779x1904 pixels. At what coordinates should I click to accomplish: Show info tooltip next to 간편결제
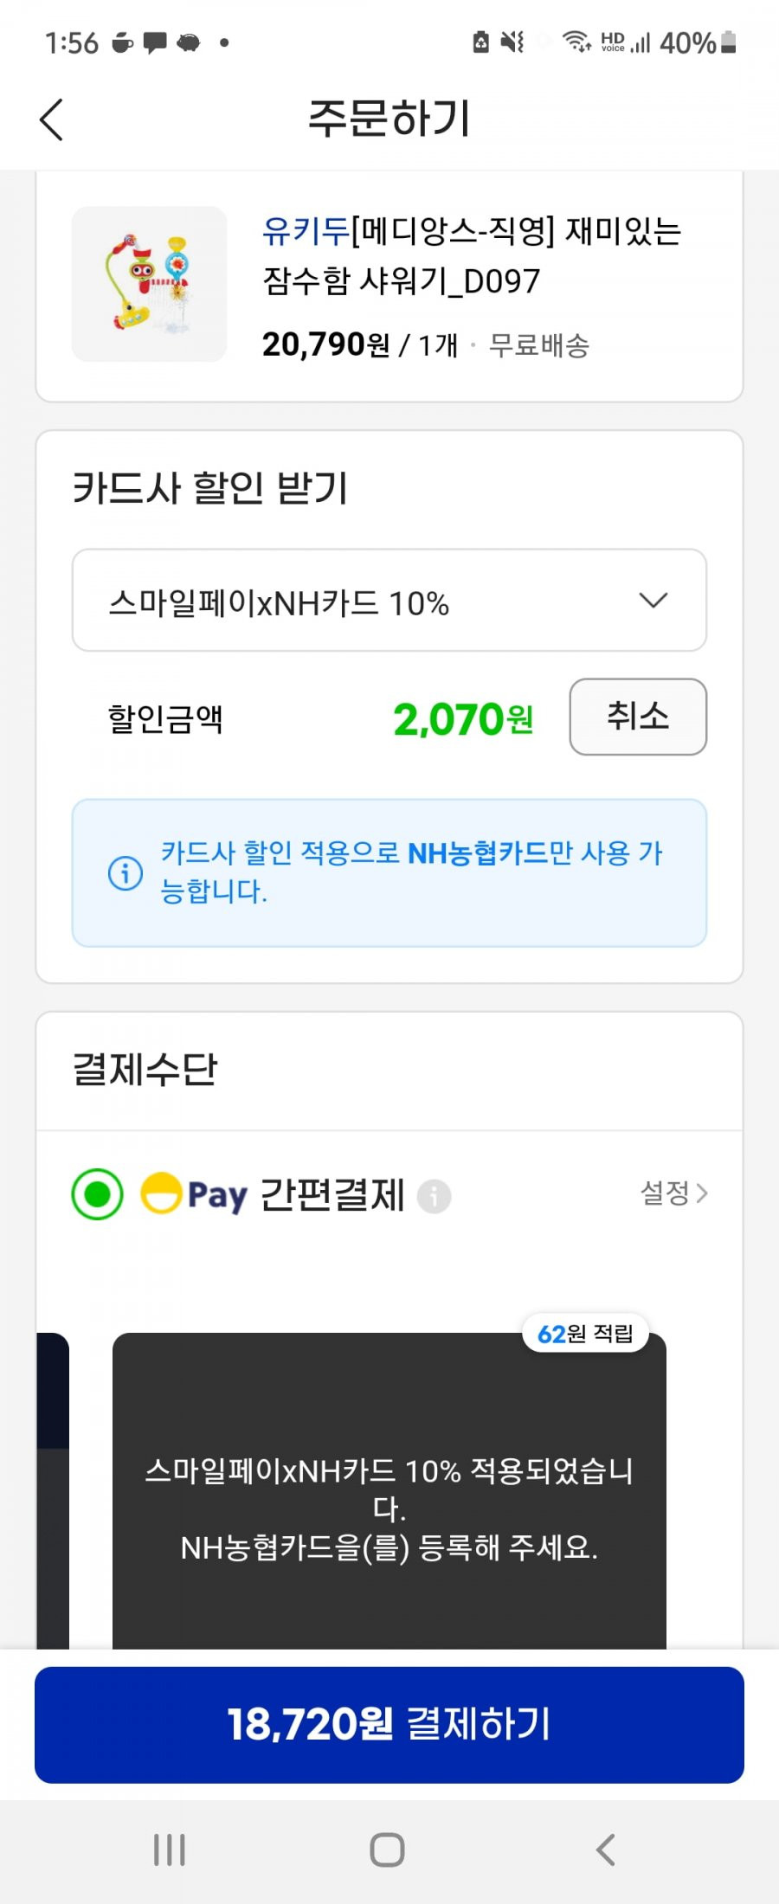pyautogui.click(x=434, y=1196)
